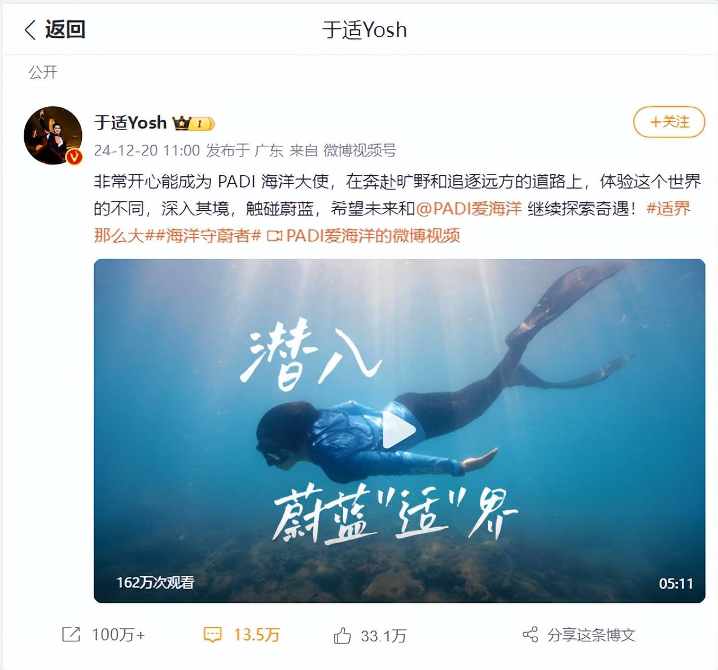
Task: Click the 公开 visibility label
Action: (43, 72)
